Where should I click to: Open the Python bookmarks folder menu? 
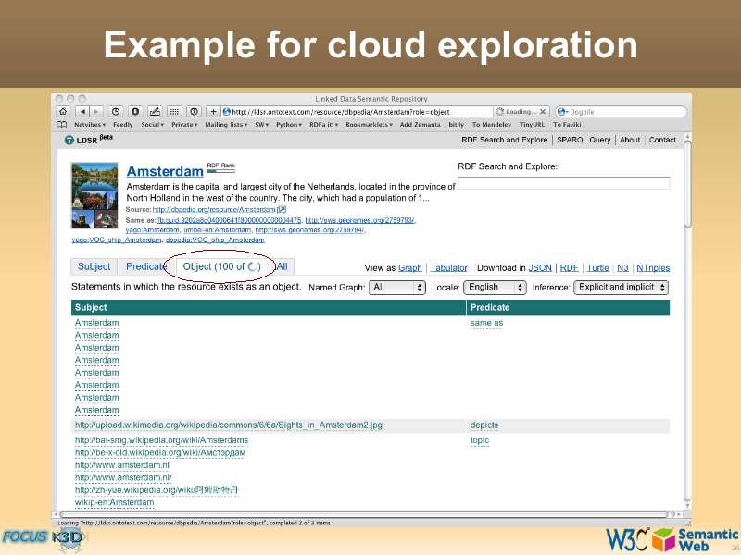tap(289, 124)
